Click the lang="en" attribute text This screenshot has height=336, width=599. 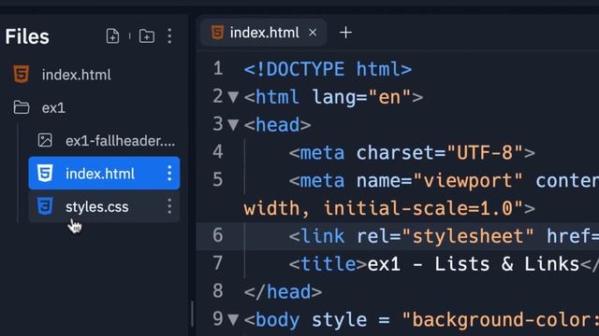coord(362,97)
